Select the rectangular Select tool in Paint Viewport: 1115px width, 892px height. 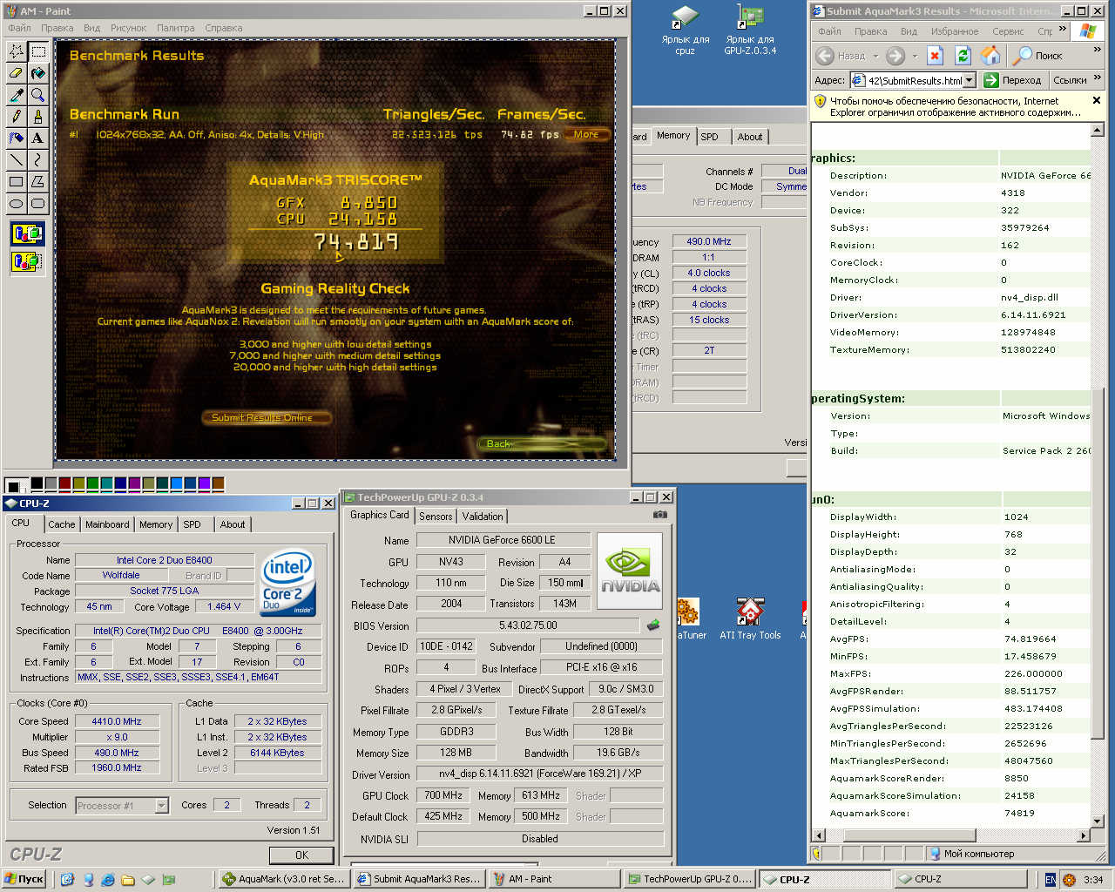pos(37,51)
